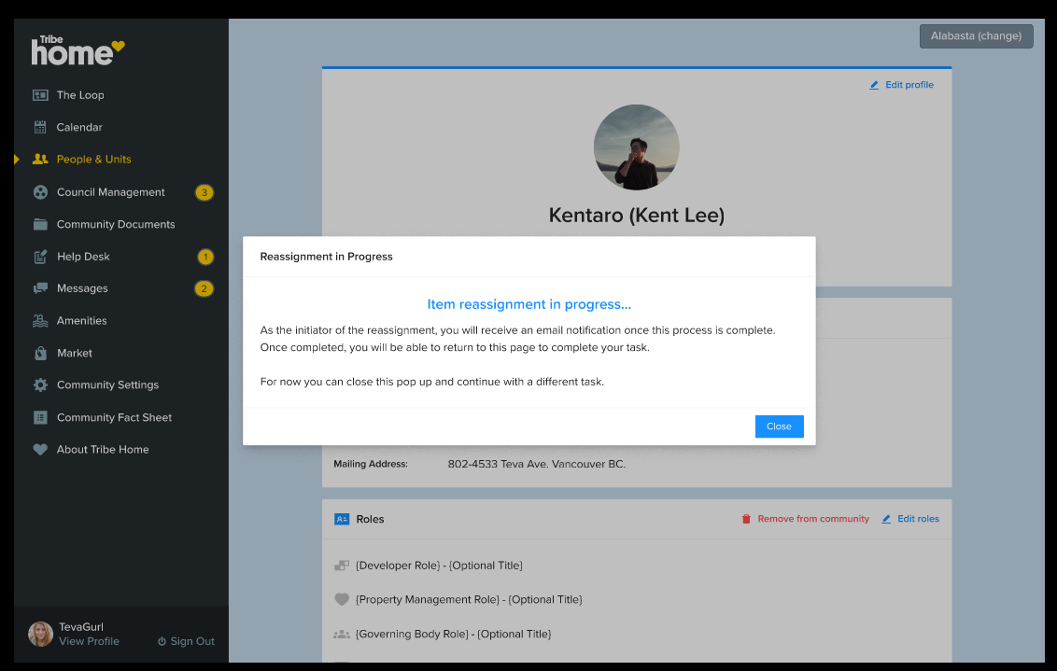Click the red trash icon by Remove from community

coord(746,519)
